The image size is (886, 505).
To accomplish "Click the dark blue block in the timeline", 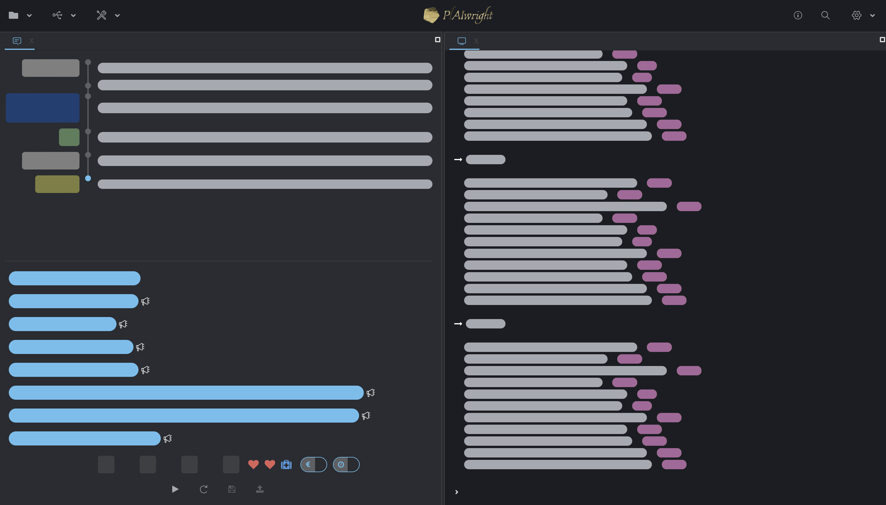I will coord(43,108).
